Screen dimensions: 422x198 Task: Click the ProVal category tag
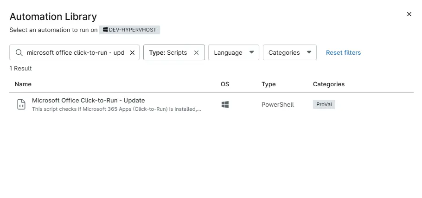324,105
